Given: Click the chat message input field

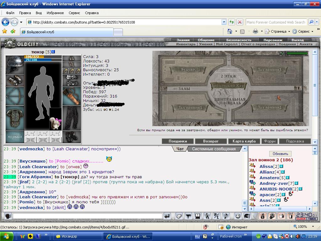Looking at the screenshot, I should 88,216.
